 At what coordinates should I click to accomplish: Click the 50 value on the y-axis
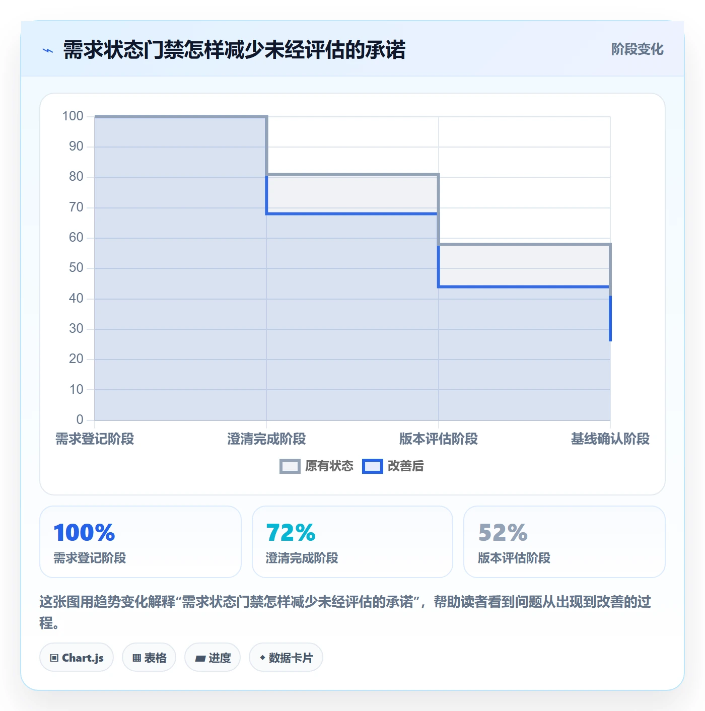point(76,268)
